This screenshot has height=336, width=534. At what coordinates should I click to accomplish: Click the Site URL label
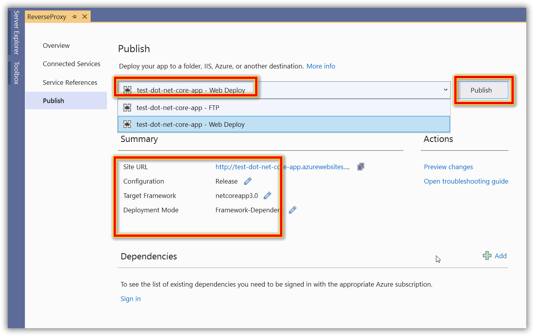[136, 167]
